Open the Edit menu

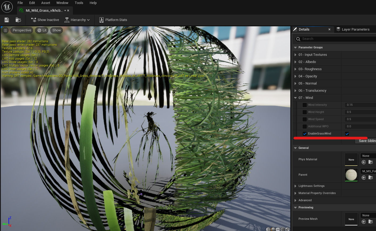pyautogui.click(x=32, y=3)
